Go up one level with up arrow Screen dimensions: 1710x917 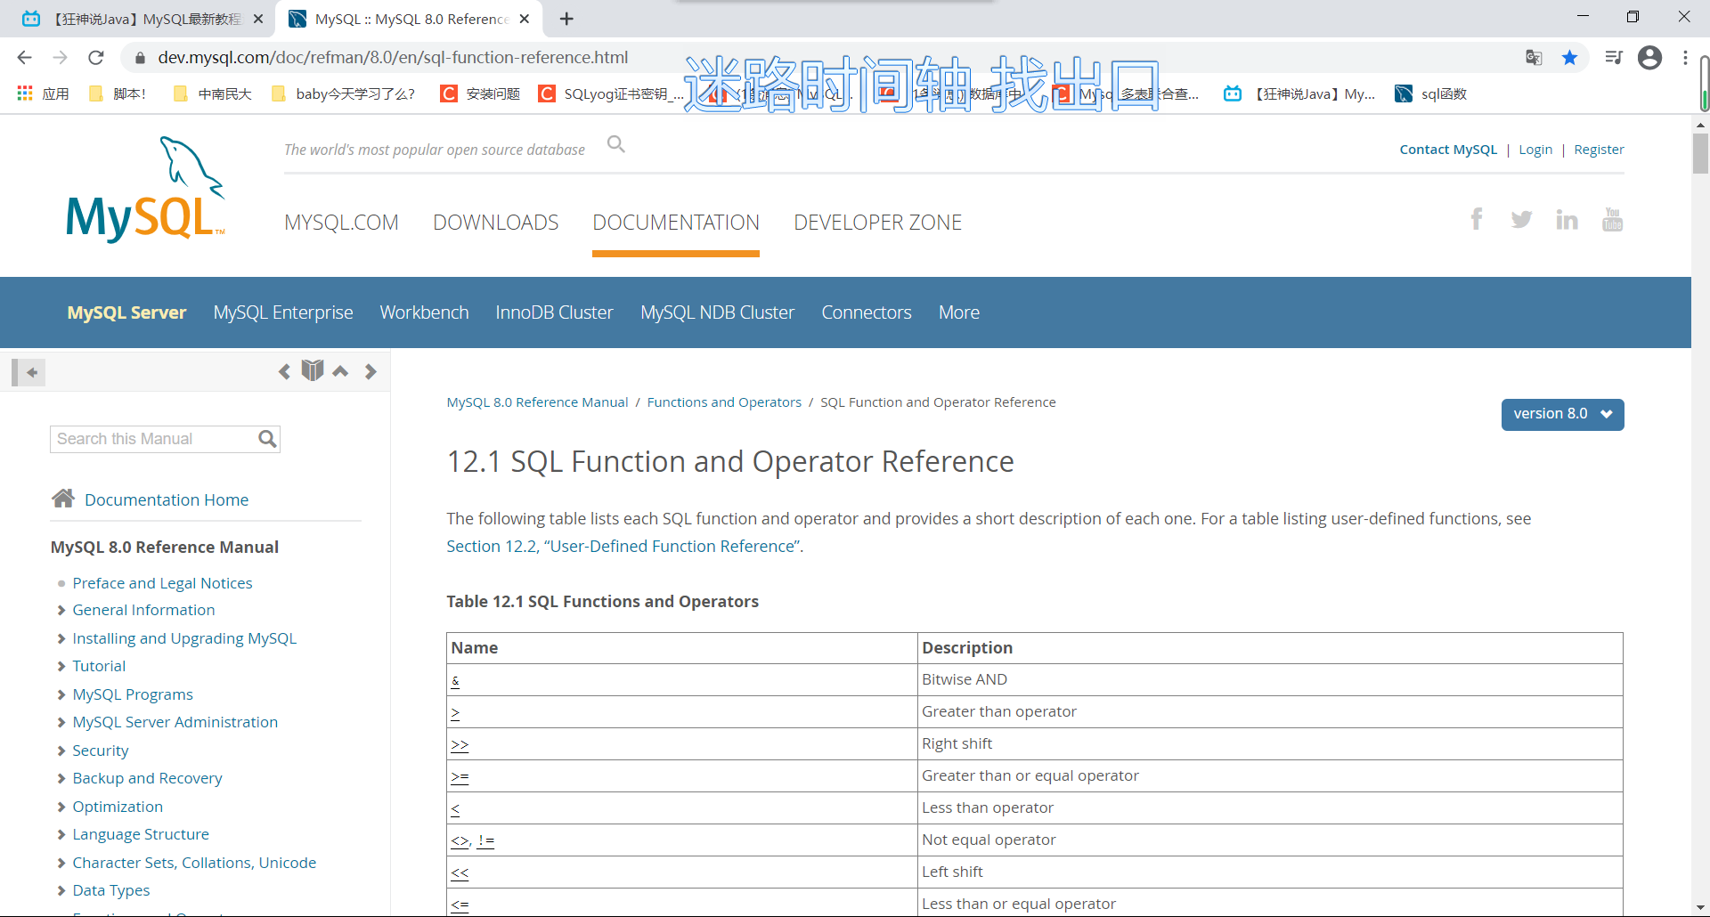340,371
